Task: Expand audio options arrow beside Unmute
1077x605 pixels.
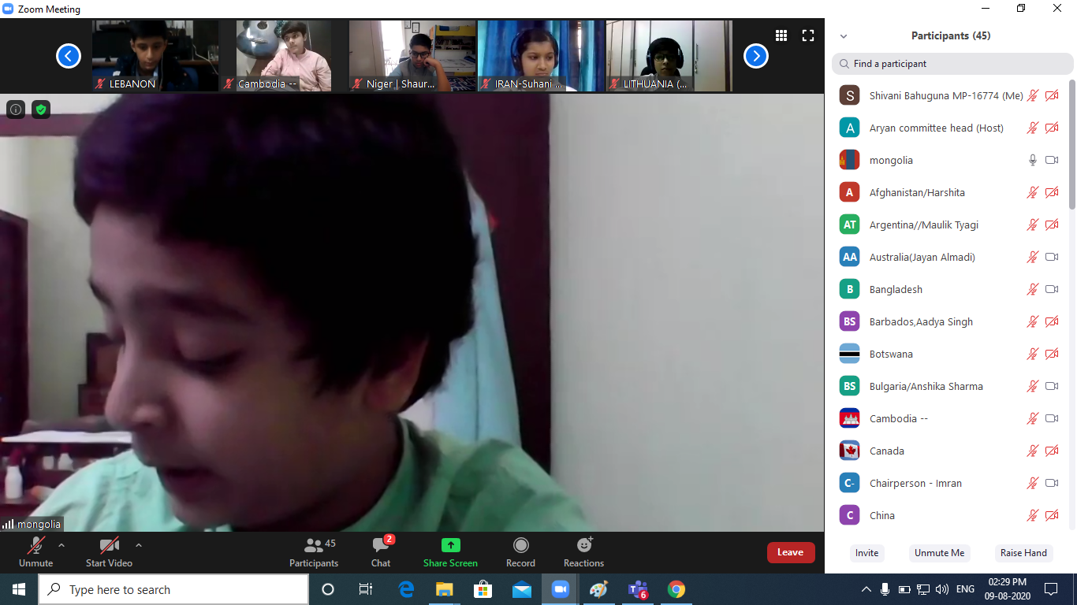Action: click(61, 545)
